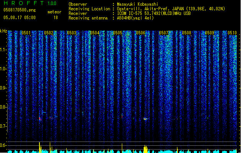This screenshot has width=241, height=153.
Task: Click the date stamp 05.08.17 05:00
Action: 20,18
